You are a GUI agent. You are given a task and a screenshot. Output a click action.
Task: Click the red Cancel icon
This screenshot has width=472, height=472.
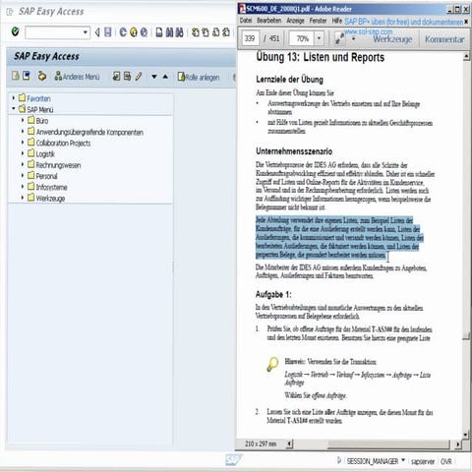[x=144, y=32]
